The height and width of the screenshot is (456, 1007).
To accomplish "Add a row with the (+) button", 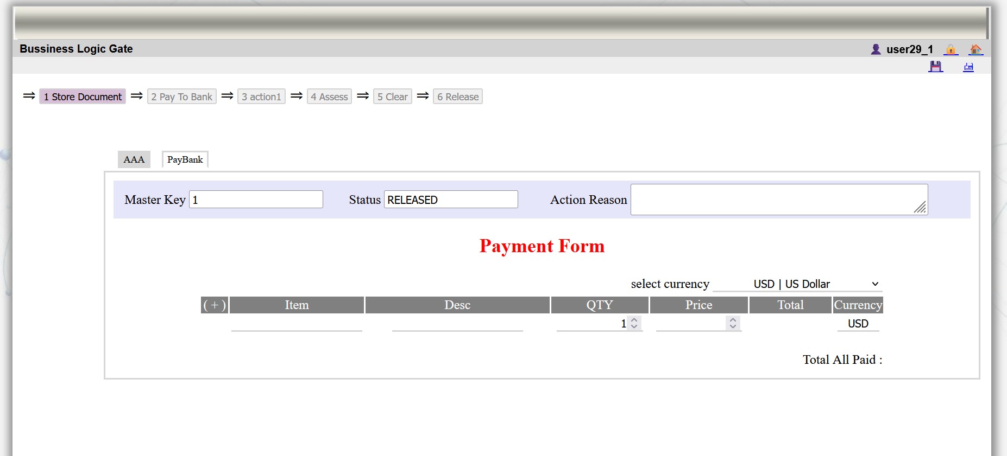I will 215,305.
